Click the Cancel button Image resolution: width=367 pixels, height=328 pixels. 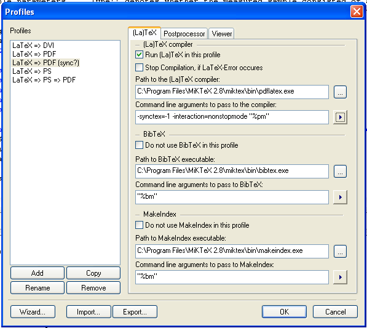[x=335, y=312]
